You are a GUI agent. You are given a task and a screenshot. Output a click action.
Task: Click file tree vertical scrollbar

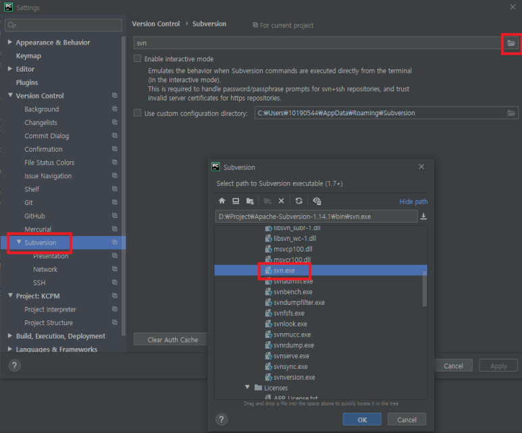(425, 288)
